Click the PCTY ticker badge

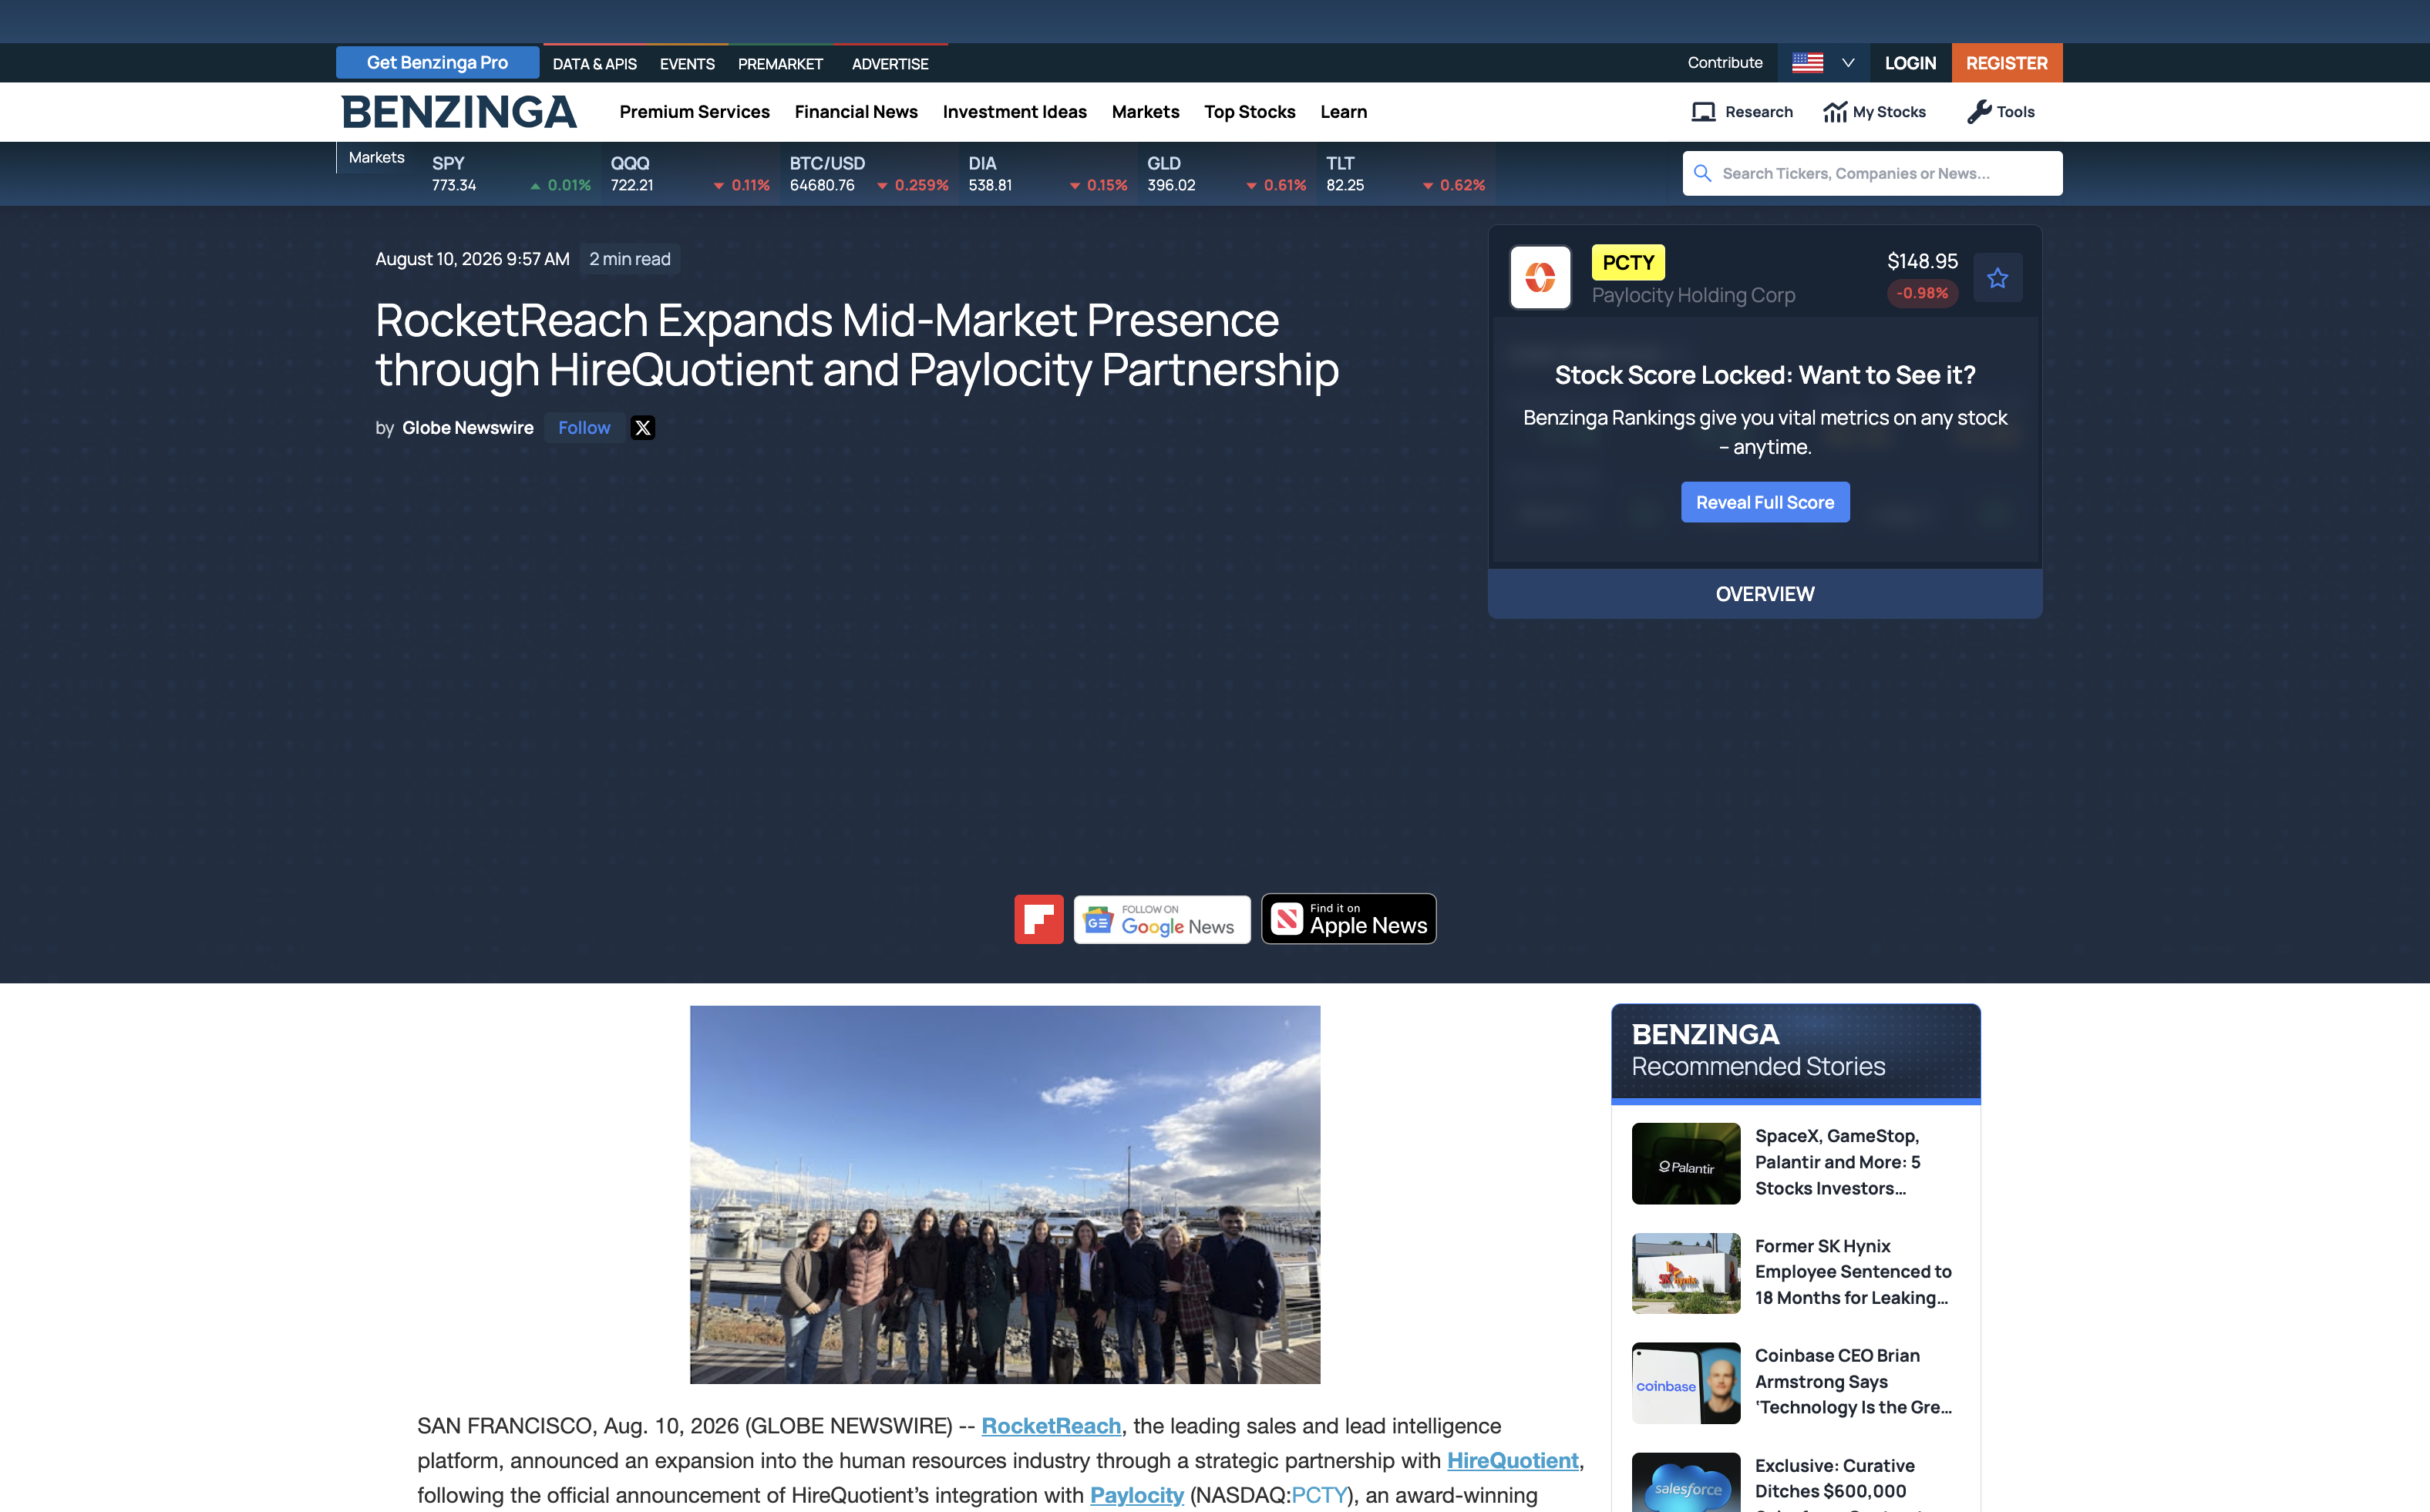[1627, 263]
